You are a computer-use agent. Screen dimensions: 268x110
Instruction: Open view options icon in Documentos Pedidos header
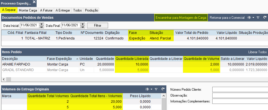pyautogui.click(x=249, y=18)
